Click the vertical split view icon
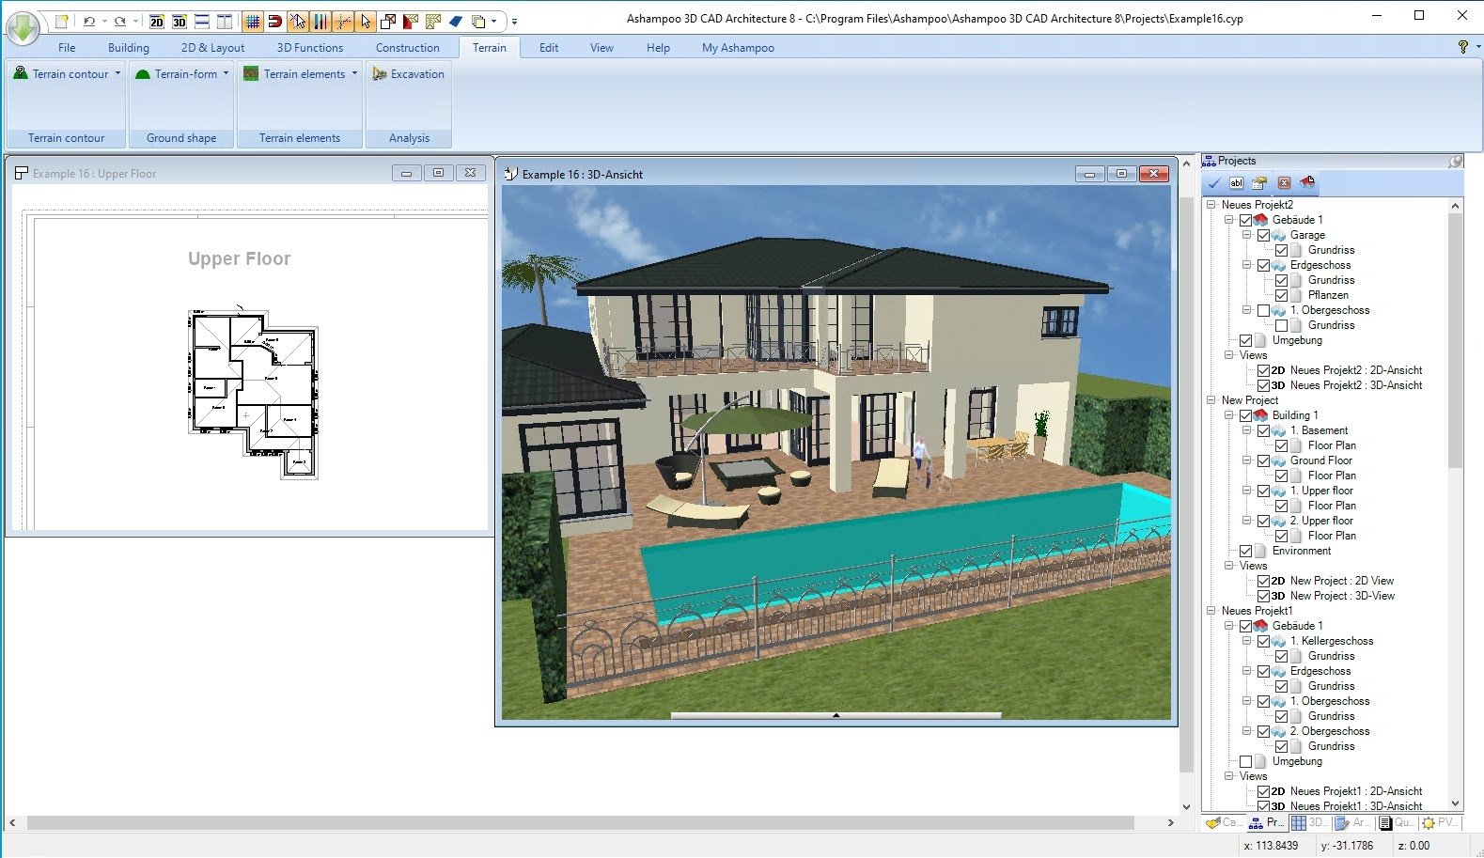Viewport: 1484px width, 858px height. [x=225, y=21]
